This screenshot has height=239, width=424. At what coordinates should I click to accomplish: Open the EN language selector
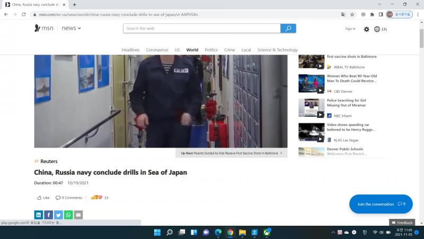coord(381,29)
